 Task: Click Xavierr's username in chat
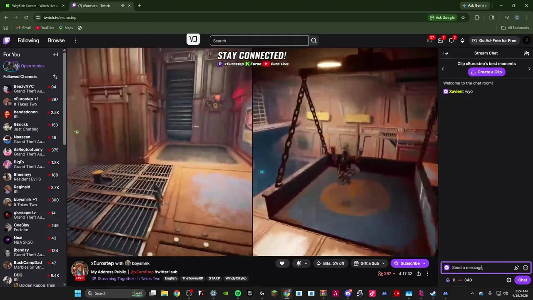point(456,91)
